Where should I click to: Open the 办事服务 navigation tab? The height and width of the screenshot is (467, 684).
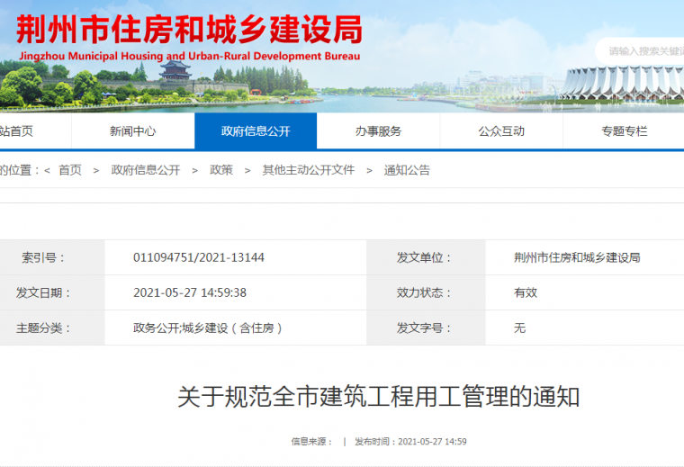378,131
